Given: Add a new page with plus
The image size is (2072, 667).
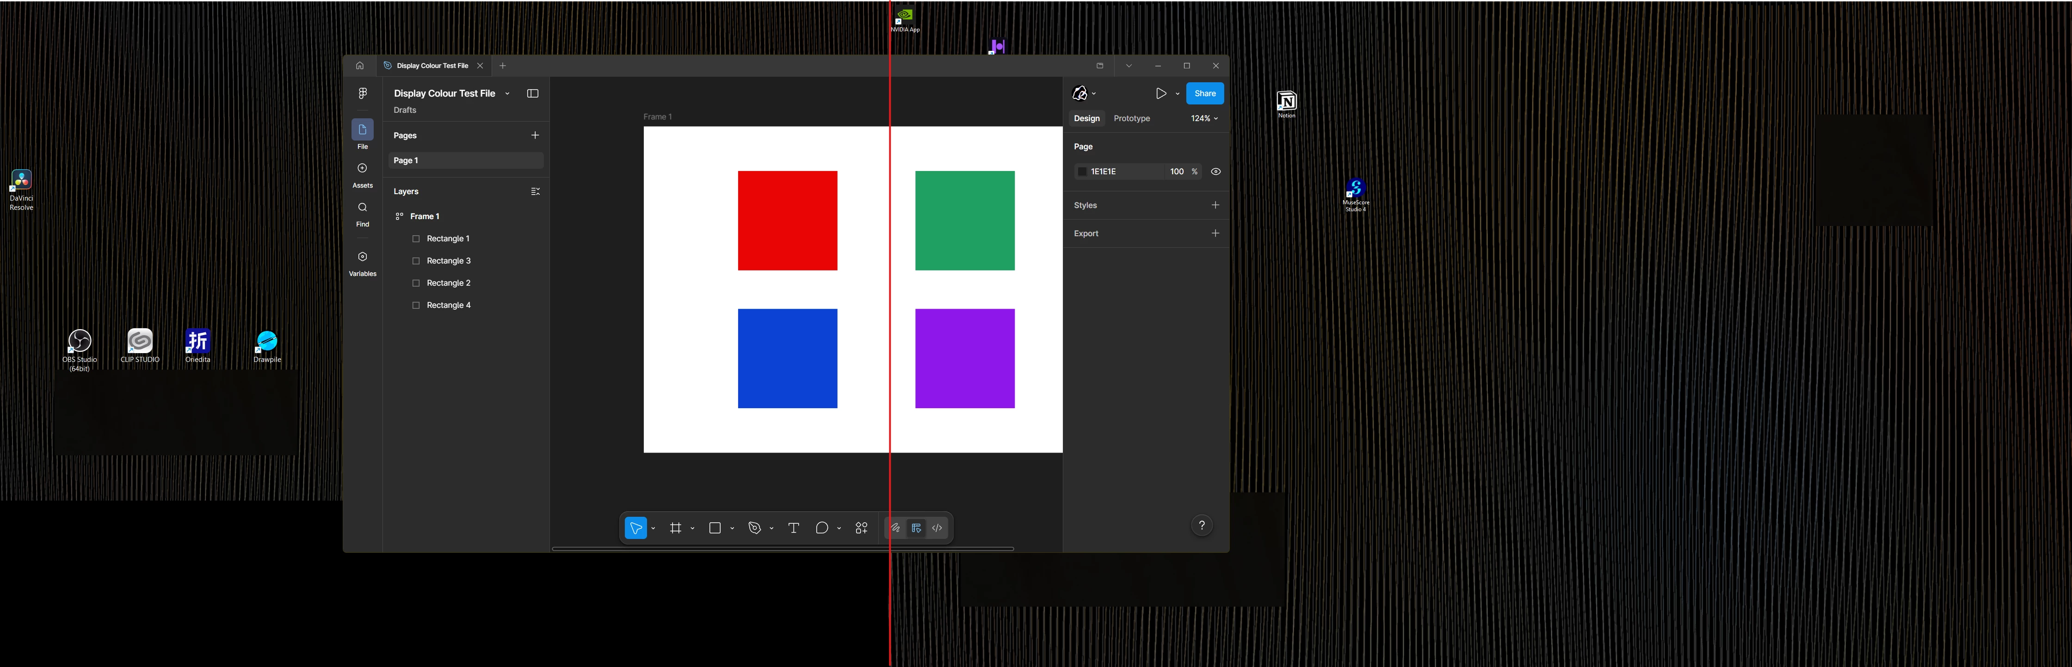Looking at the screenshot, I should click(x=535, y=135).
